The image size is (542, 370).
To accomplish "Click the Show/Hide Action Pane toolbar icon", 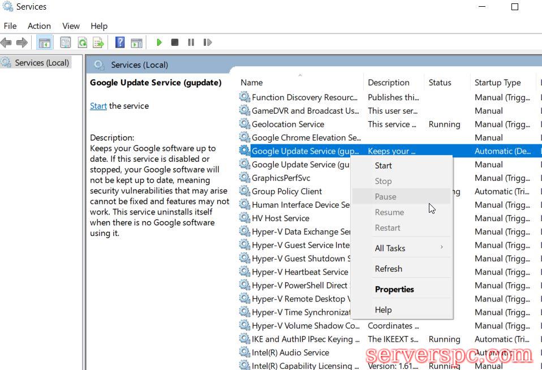I will tap(136, 42).
